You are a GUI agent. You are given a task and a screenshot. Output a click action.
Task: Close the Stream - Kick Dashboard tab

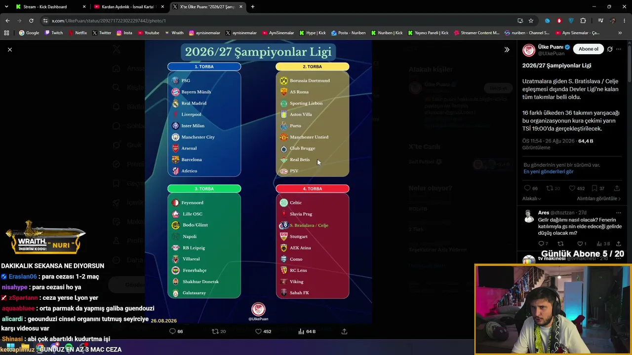84,7
